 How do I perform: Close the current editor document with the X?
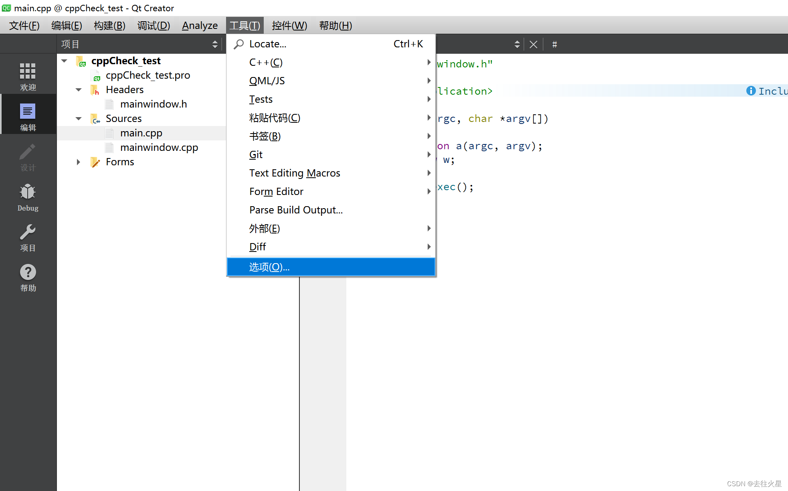click(x=533, y=44)
